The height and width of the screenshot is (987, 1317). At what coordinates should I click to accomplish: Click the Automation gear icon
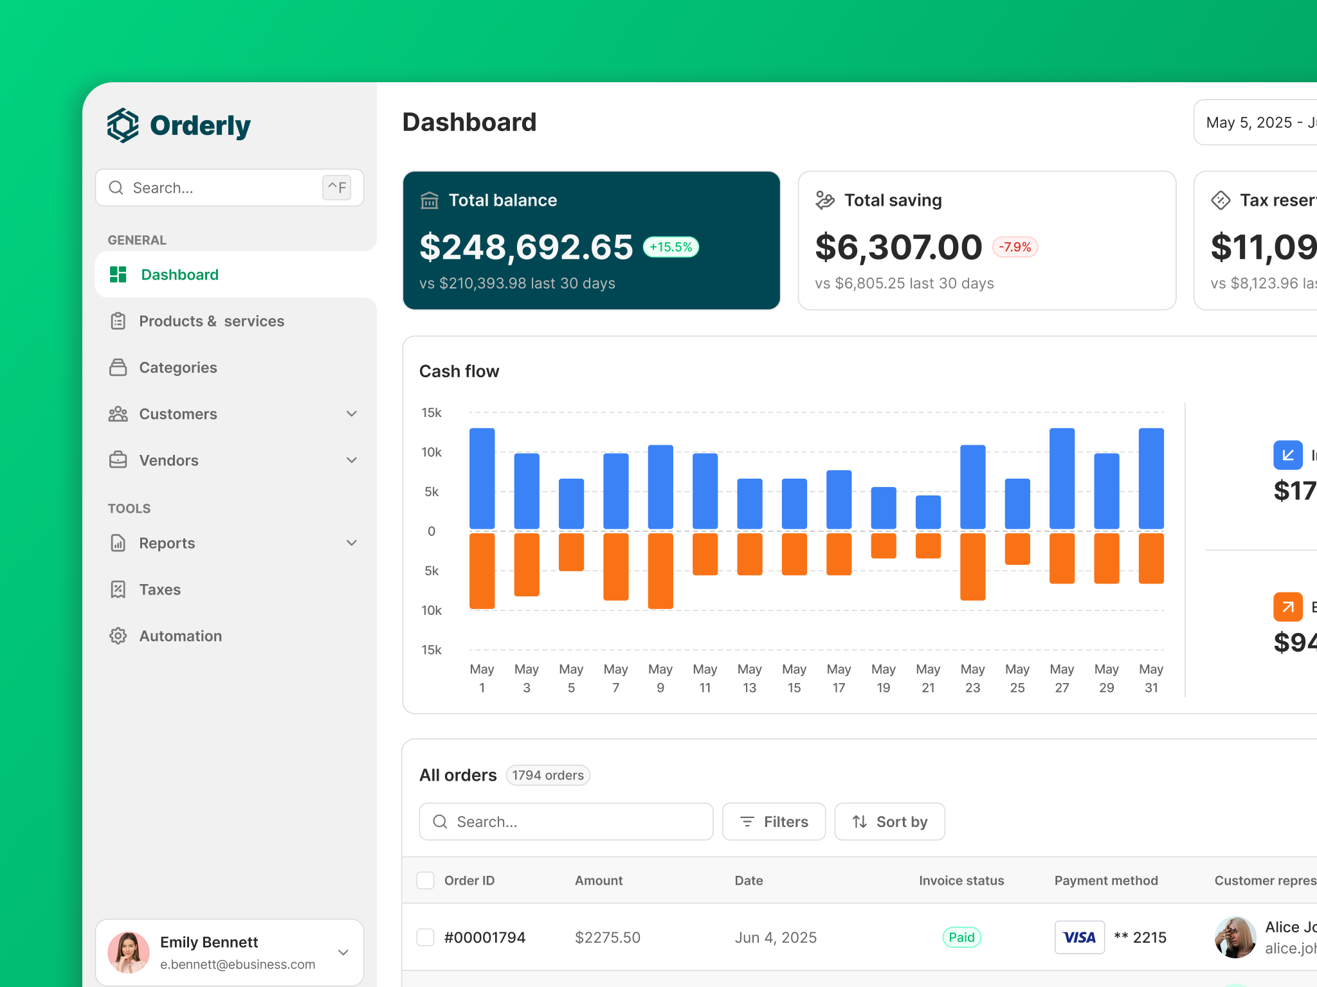coord(118,636)
